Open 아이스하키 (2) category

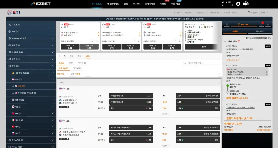pyautogui.click(x=31, y=140)
